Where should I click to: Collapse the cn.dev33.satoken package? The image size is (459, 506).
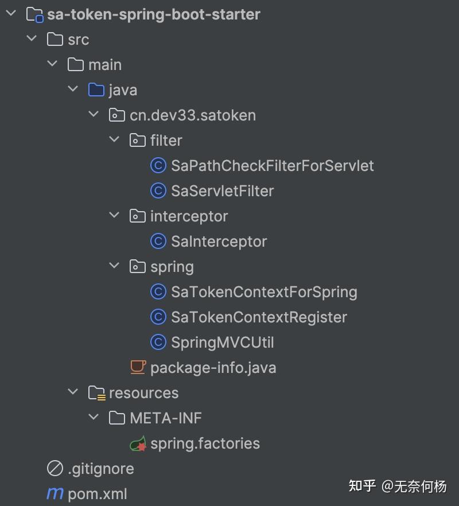click(x=94, y=115)
